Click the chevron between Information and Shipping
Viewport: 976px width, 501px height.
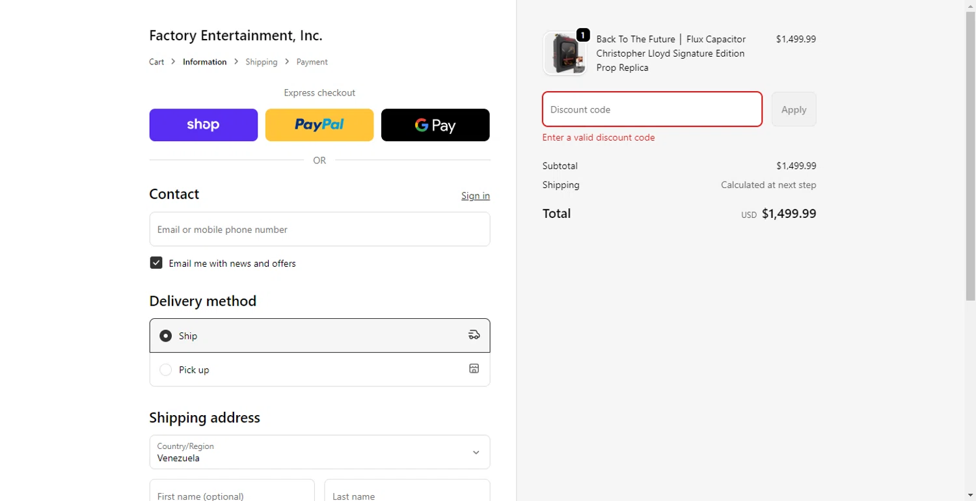pyautogui.click(x=236, y=62)
